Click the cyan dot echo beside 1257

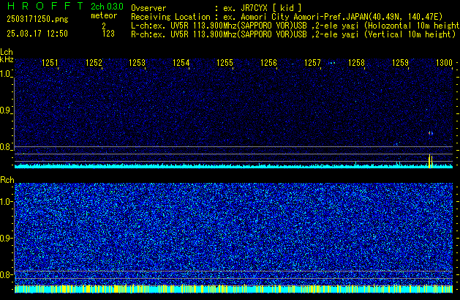point(333,63)
